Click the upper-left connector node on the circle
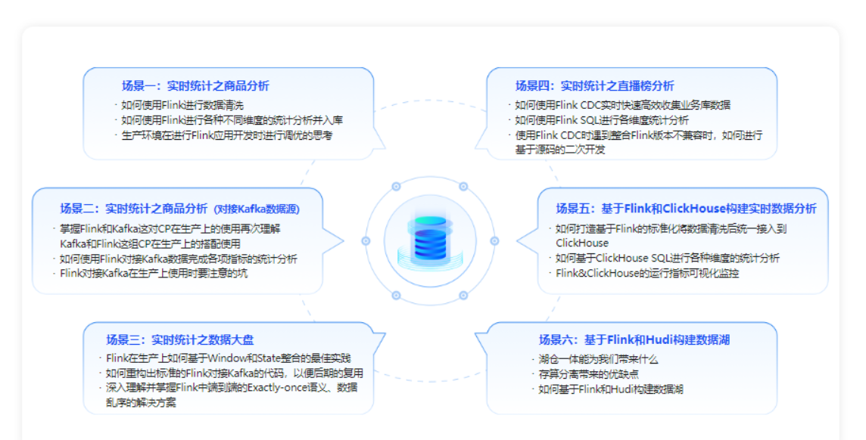Image resolution: width=866 pixels, height=440 pixels. 397,187
